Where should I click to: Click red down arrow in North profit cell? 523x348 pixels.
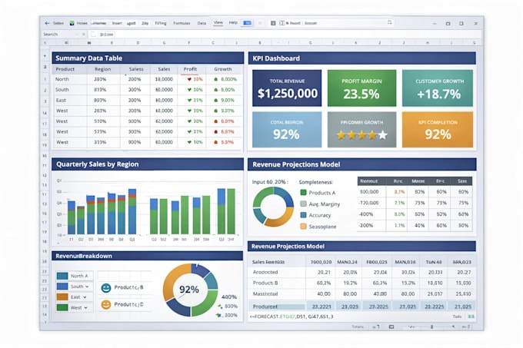tap(189, 79)
